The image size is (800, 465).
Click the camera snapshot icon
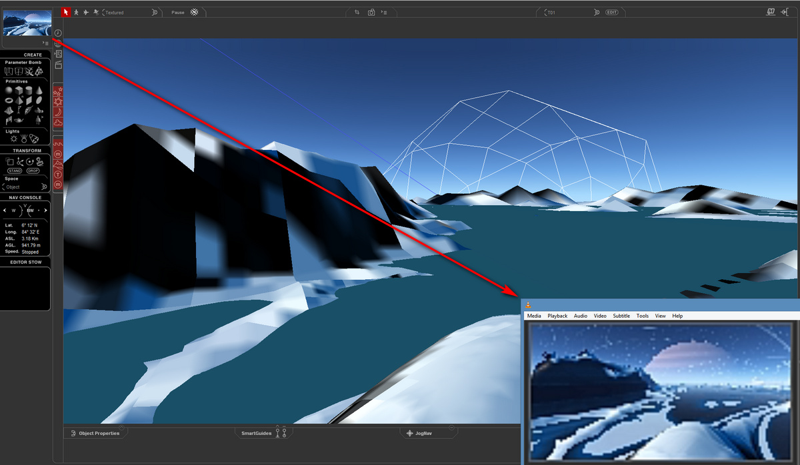(371, 12)
